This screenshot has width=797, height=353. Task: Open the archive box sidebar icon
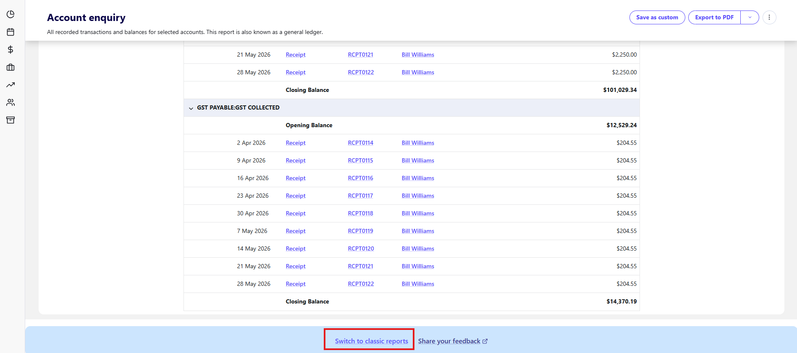pos(10,120)
